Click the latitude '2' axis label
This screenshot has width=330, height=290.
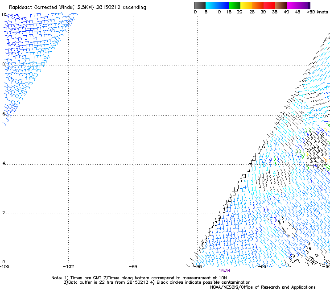point(4,213)
